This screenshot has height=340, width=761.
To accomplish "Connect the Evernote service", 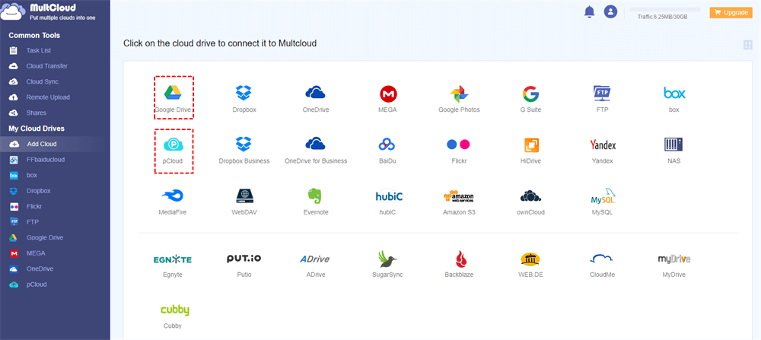I will [x=316, y=202].
